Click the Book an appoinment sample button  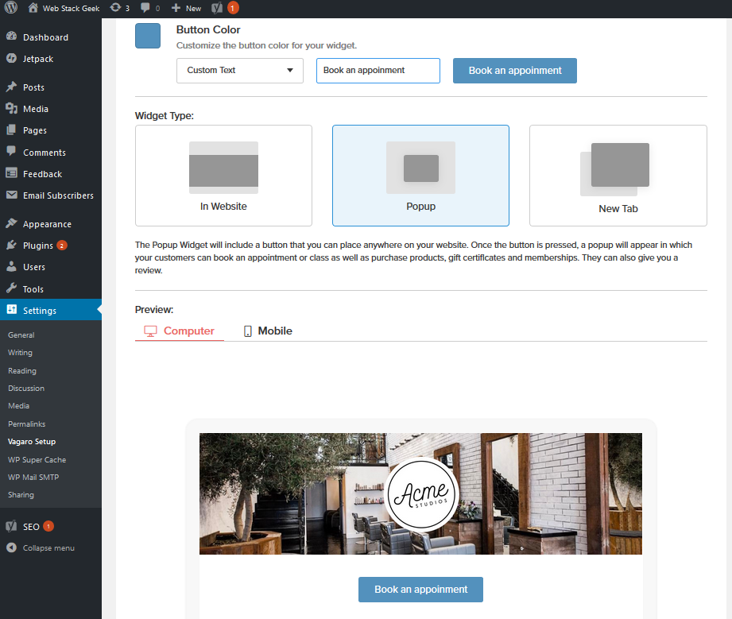coord(514,71)
